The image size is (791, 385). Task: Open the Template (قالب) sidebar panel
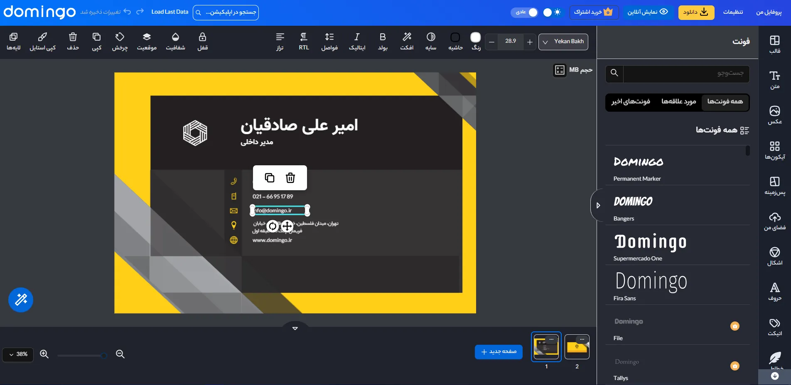[x=775, y=44]
